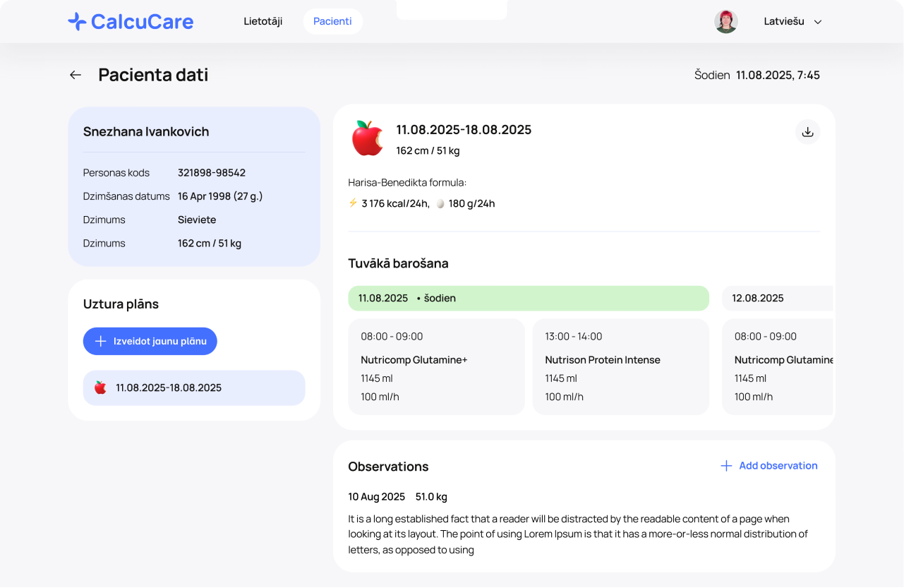Screen dimensions: 904x588
Task: Click the small apple icon in plan list
Action: coord(100,388)
